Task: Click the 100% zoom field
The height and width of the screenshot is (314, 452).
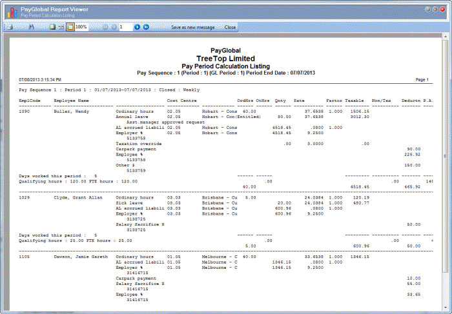Action: 81,27
